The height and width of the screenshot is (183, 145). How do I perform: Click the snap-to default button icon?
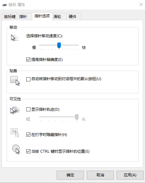tap(15, 81)
